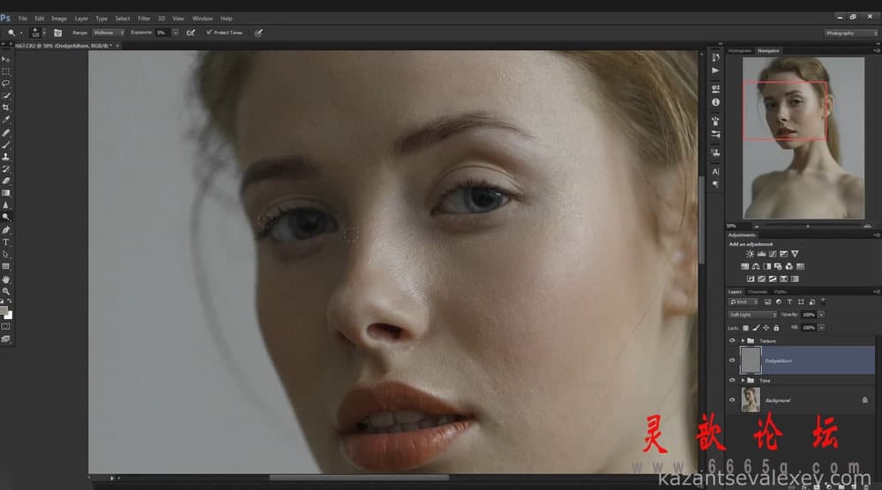Select the Clone Stamp tool
The width and height of the screenshot is (882, 490).
(x=5, y=157)
